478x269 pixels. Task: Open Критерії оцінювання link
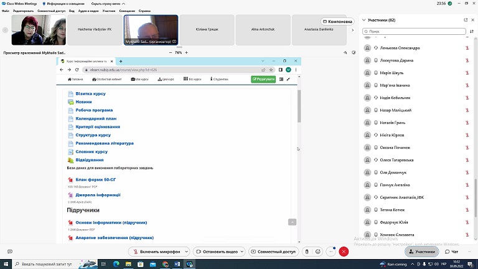coord(98,126)
